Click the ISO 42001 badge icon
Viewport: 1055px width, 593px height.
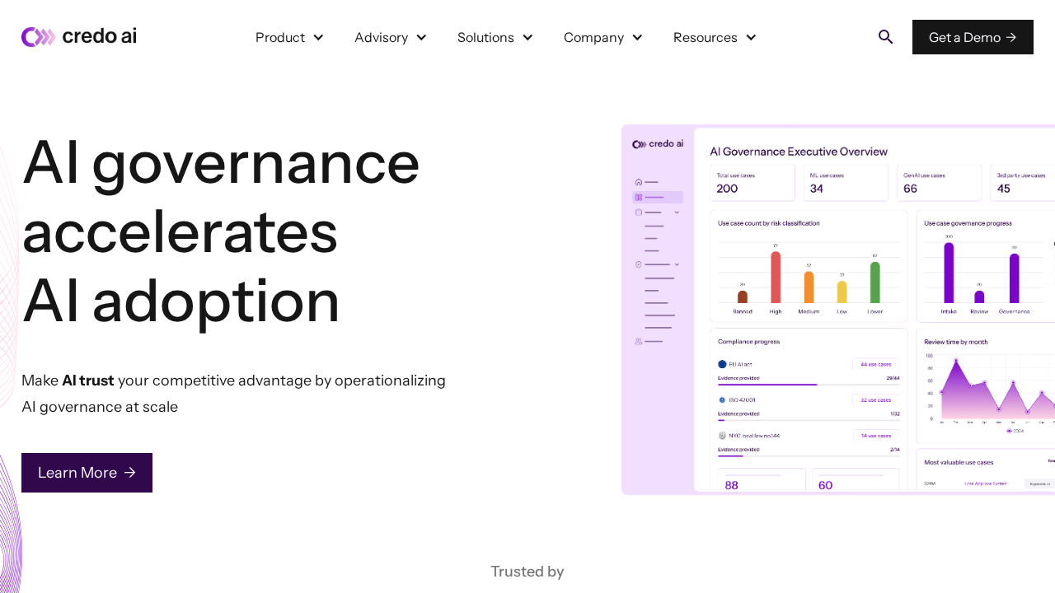point(722,400)
